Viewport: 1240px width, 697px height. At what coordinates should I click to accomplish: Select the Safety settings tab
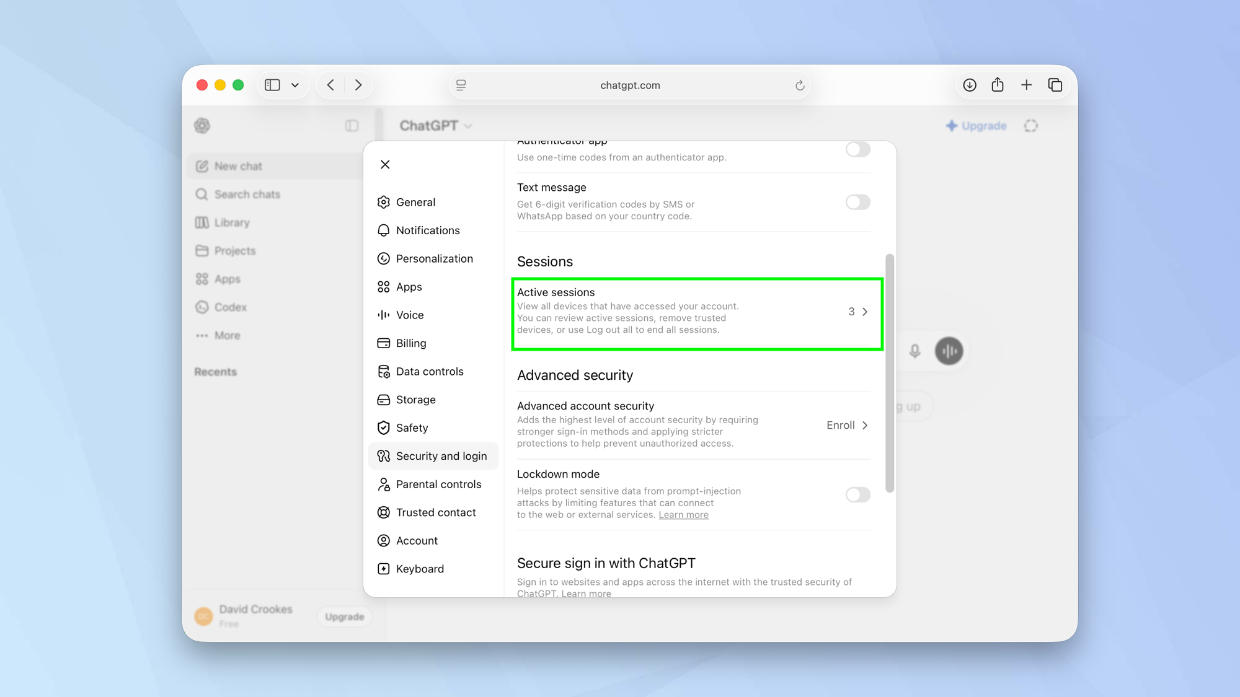(433, 427)
